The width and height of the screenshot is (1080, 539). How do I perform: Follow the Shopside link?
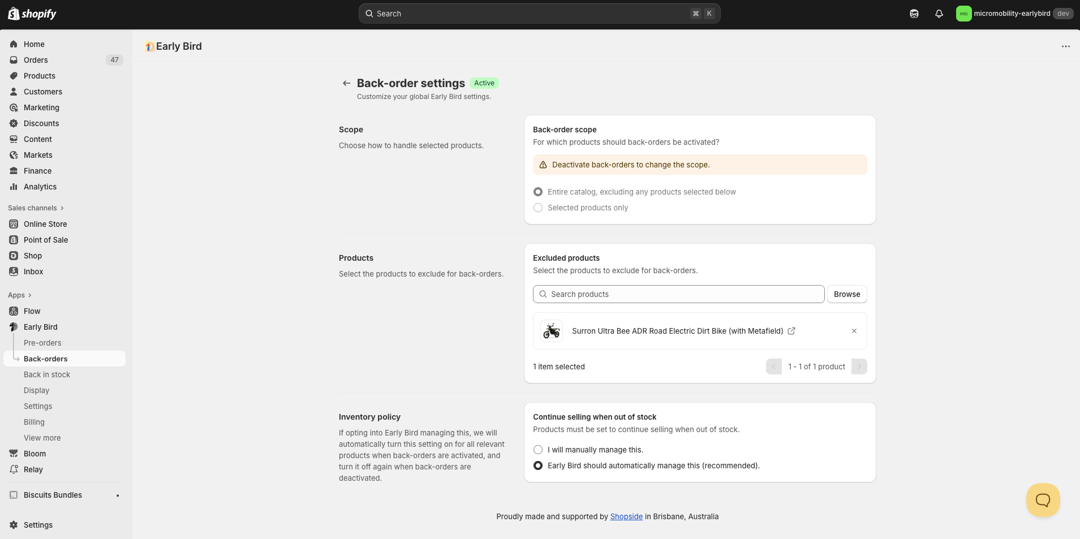[x=626, y=516]
